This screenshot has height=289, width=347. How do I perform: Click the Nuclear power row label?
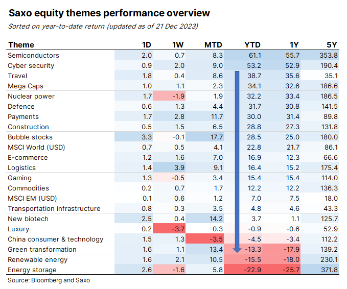click(x=31, y=96)
